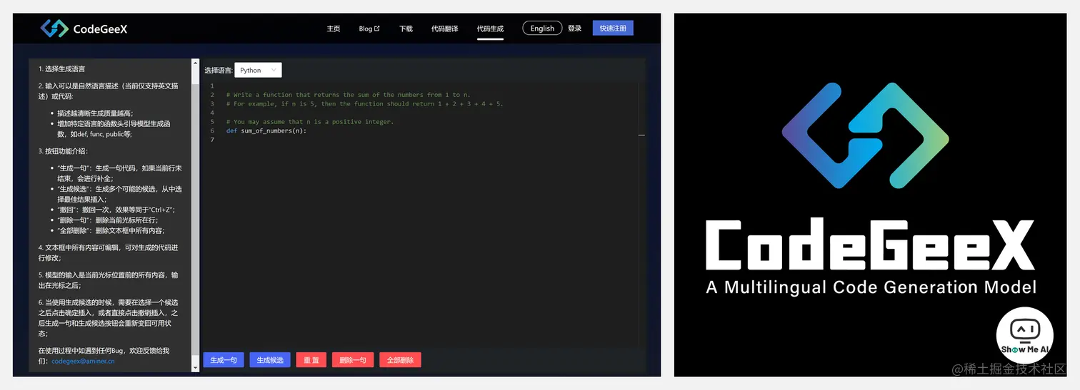This screenshot has width=1080, height=390.
Task: Open the 主页 home menu item
Action: coord(334,29)
